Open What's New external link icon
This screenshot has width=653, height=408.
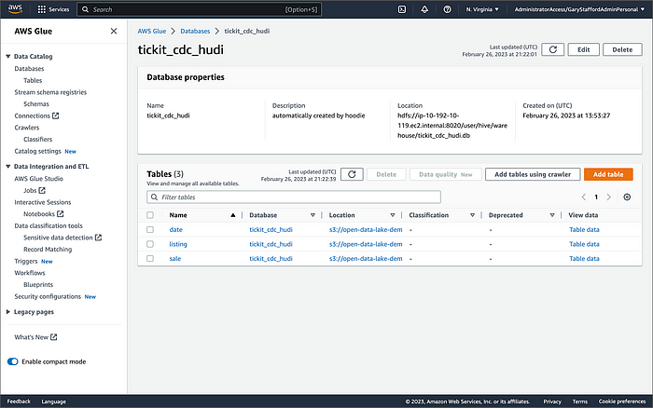point(54,337)
